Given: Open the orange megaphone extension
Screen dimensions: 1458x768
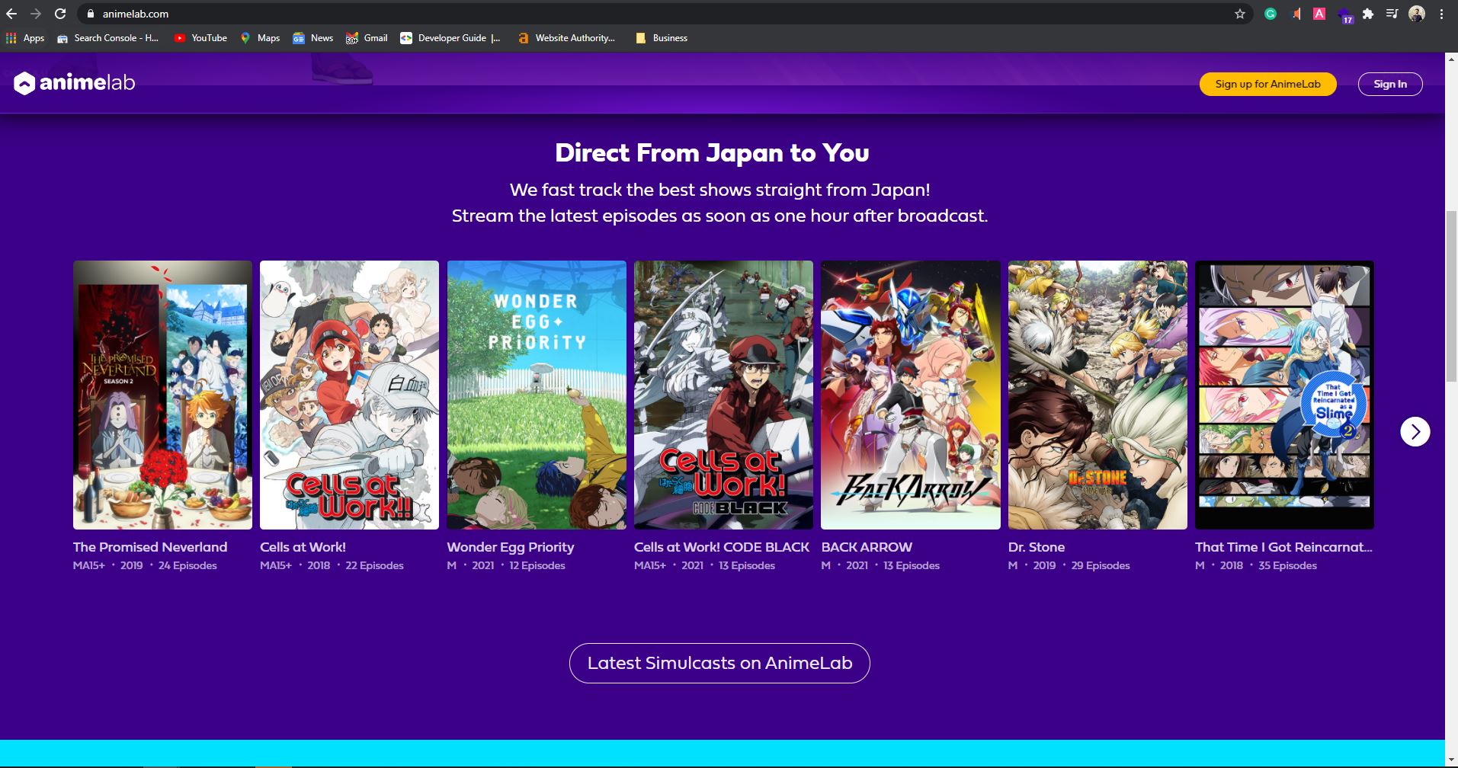Looking at the screenshot, I should click(1295, 14).
